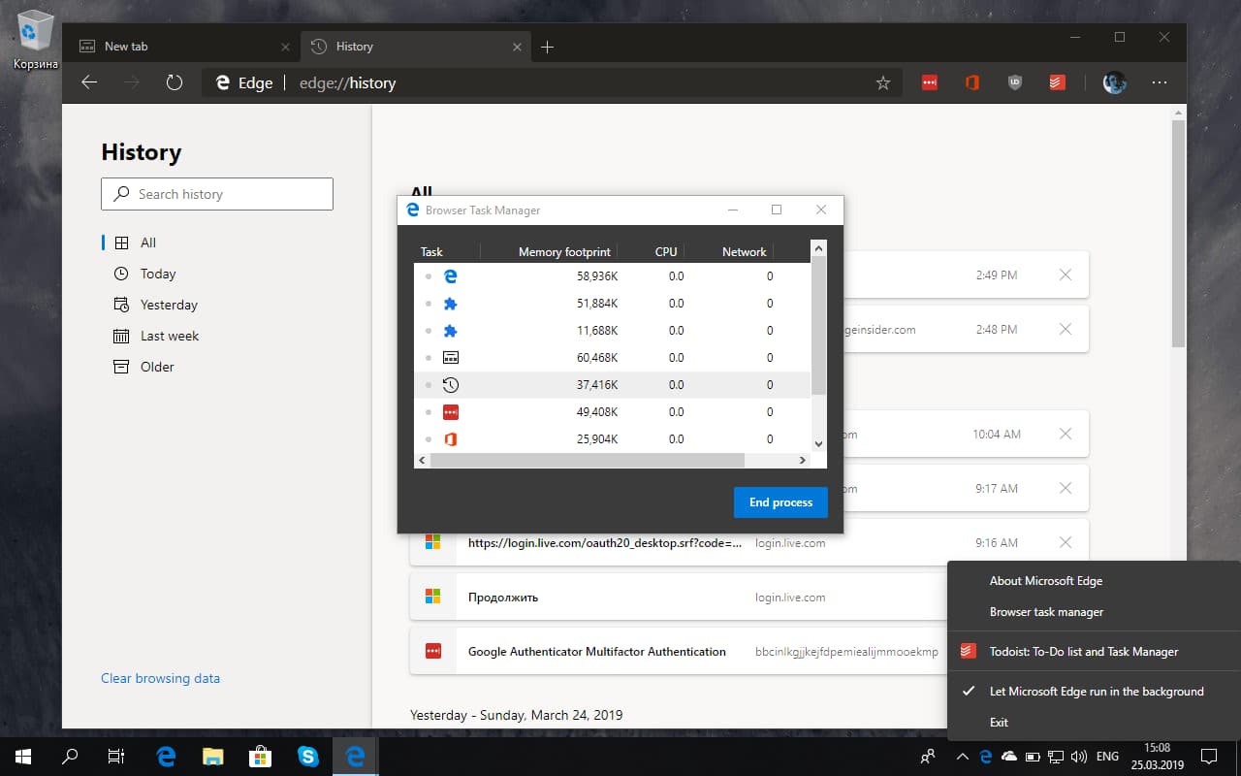Viewport: 1241px width, 776px height.
Task: Open a new tab with the plus button
Action: pyautogui.click(x=548, y=47)
